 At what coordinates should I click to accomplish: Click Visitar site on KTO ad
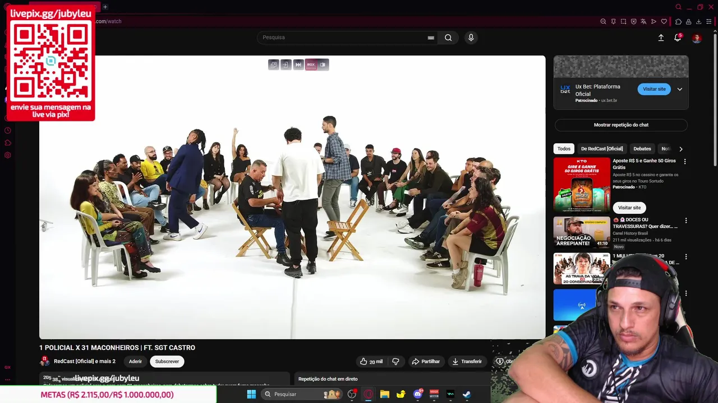point(629,208)
